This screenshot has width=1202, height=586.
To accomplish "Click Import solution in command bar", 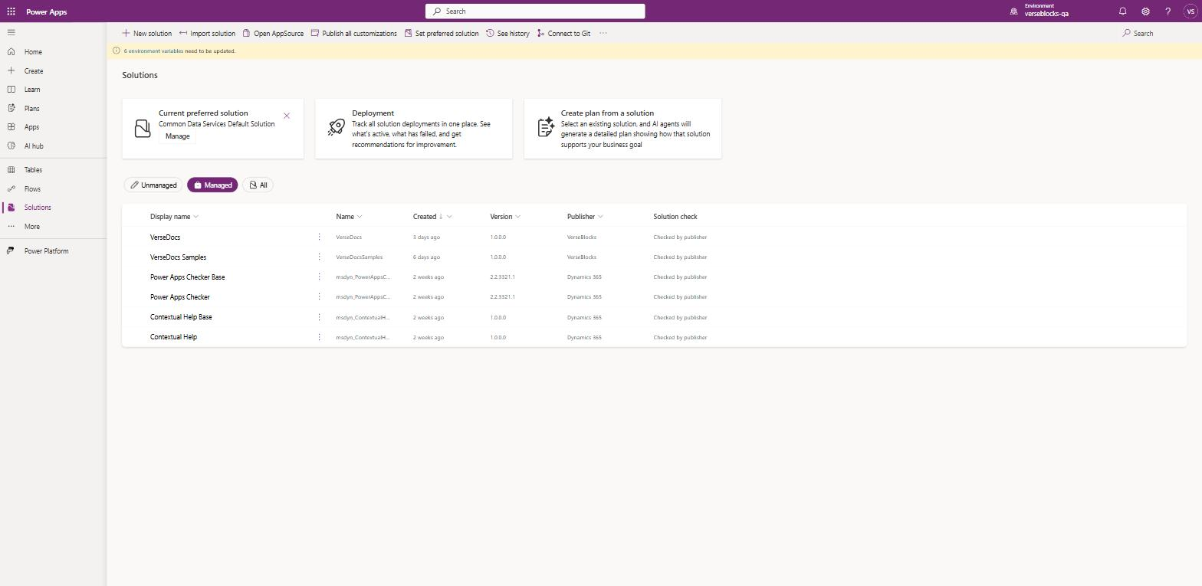I will point(207,33).
